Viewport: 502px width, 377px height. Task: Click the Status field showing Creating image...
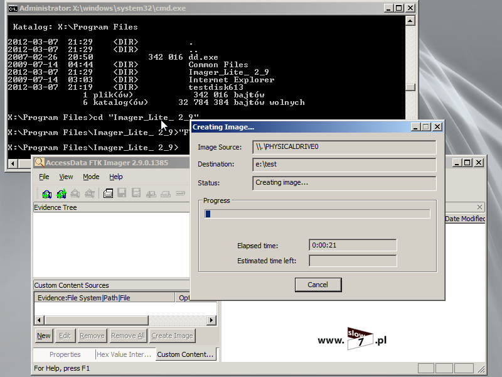(x=344, y=183)
